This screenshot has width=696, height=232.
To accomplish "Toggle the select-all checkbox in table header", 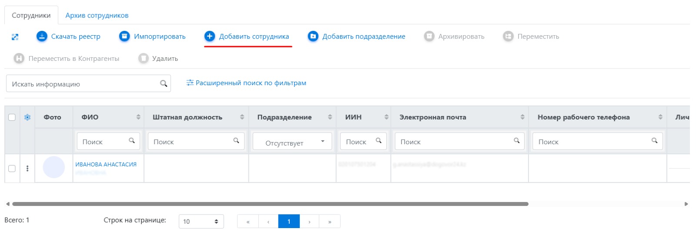I will tap(12, 117).
